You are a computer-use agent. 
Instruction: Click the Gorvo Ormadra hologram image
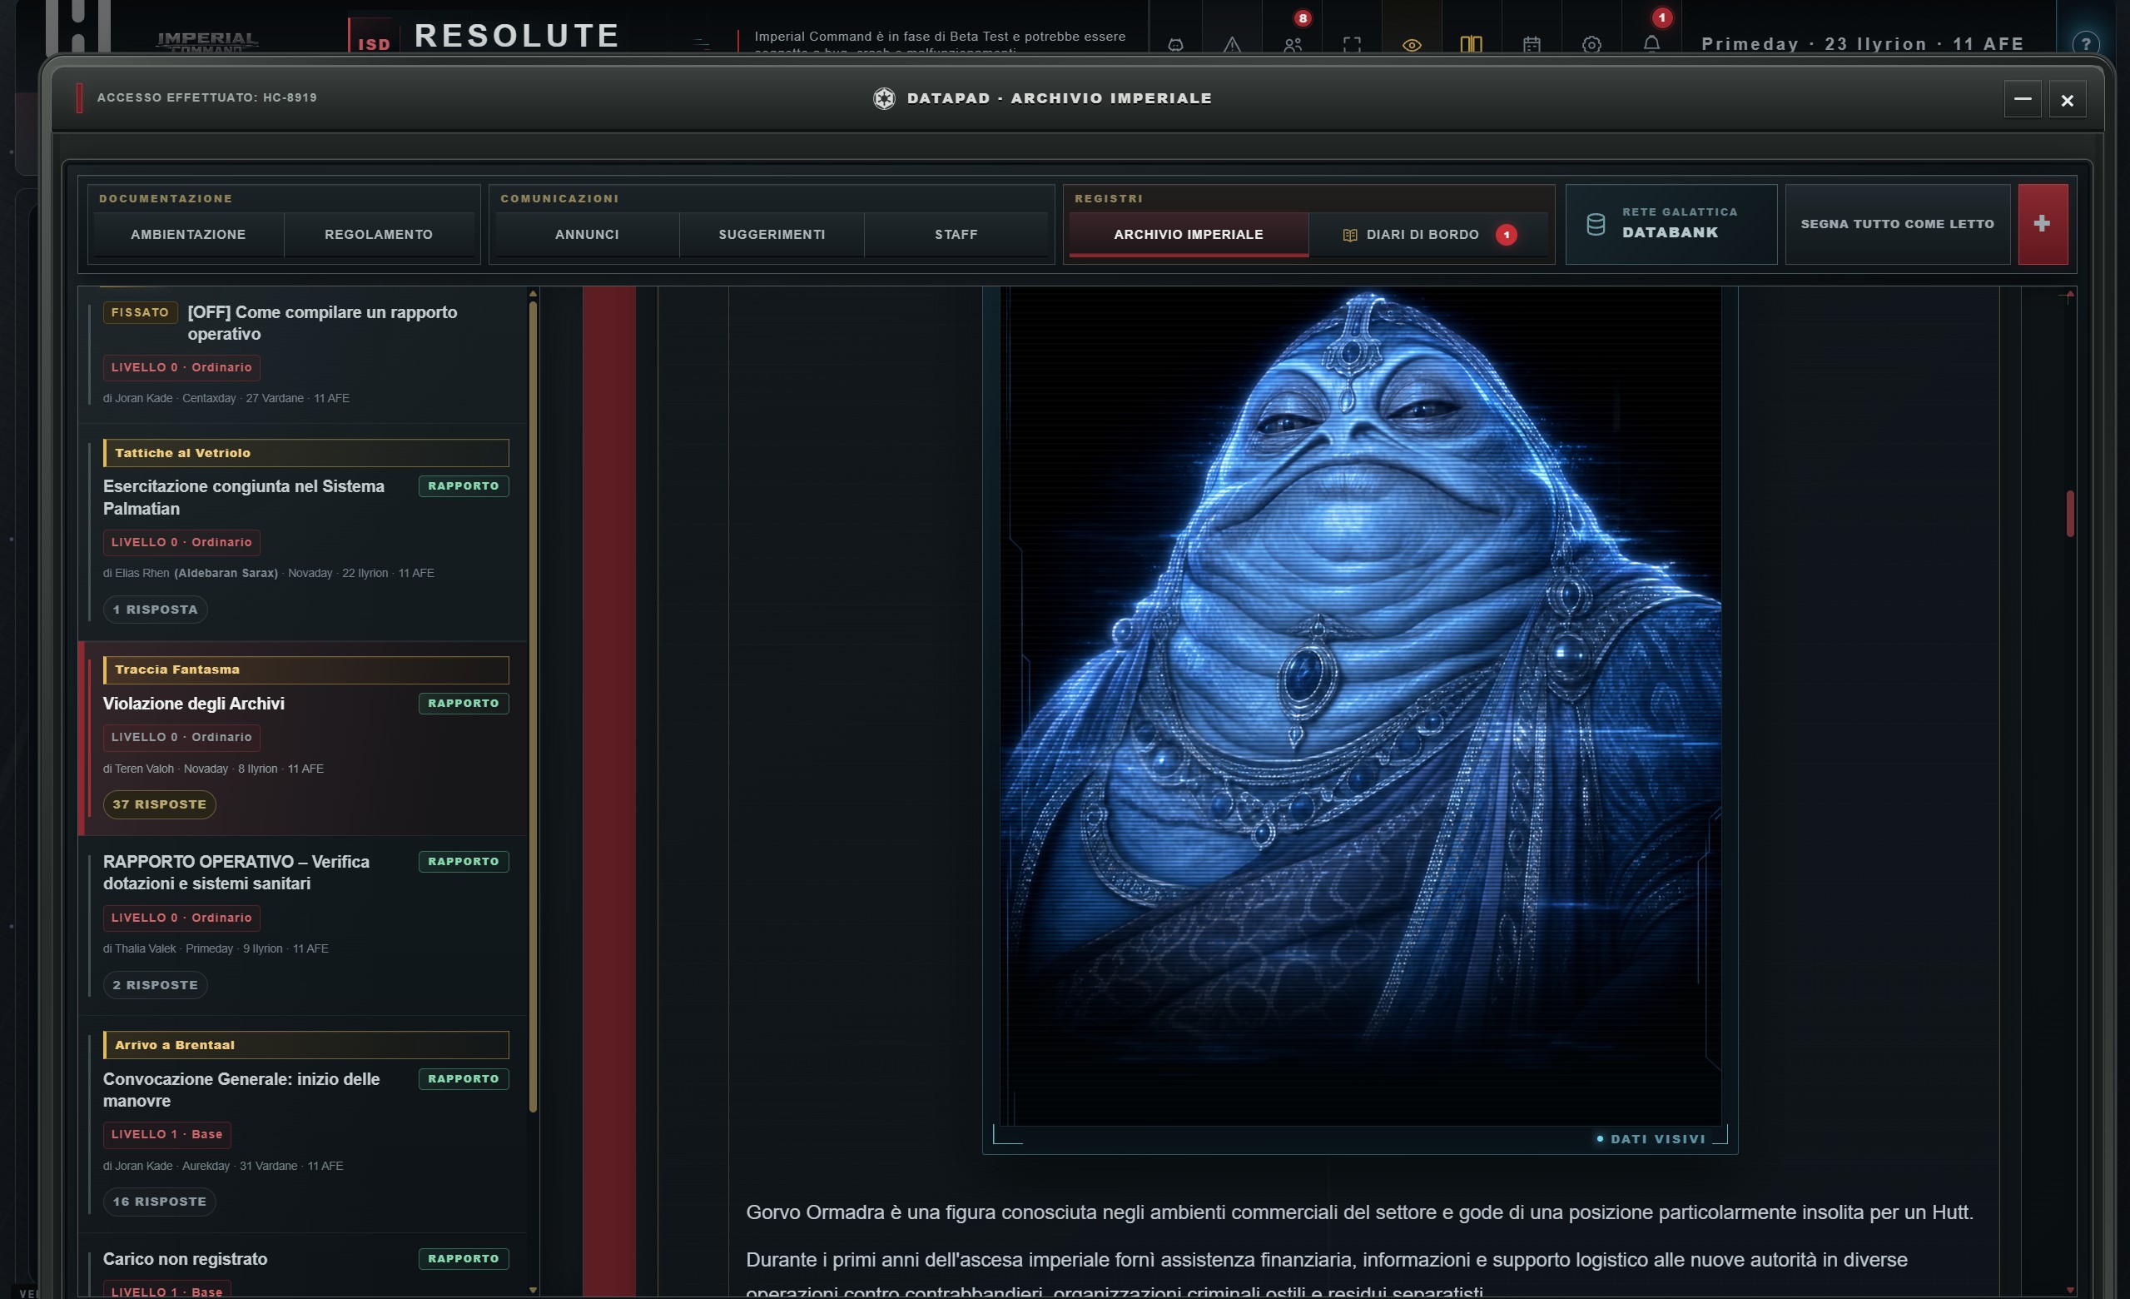[x=1360, y=706]
